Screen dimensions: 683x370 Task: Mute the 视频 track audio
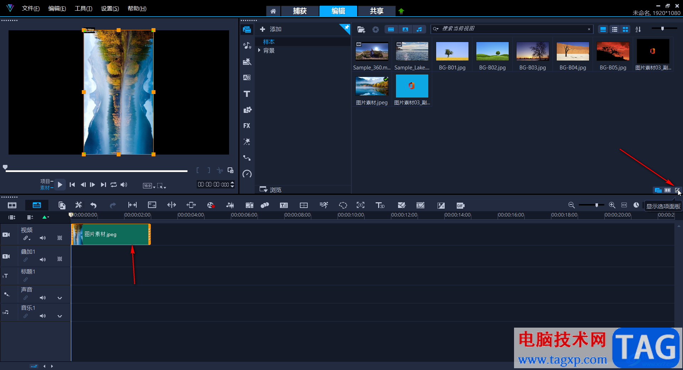point(43,238)
